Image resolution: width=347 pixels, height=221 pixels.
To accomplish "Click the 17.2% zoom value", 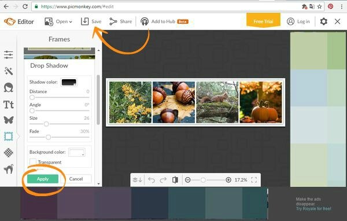I will pyautogui.click(x=241, y=180).
